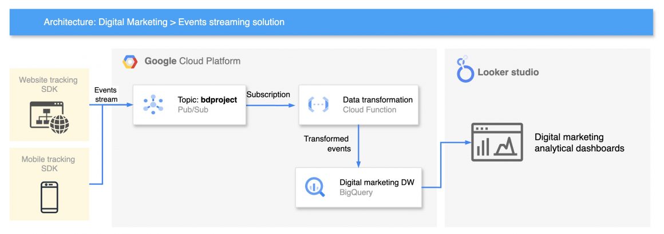The width and height of the screenshot is (664, 234).
Task: Select the Events stream arrow label
Action: click(106, 95)
